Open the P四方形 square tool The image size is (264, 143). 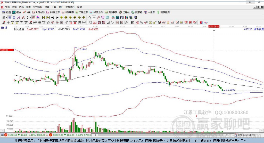click(x=38, y=12)
